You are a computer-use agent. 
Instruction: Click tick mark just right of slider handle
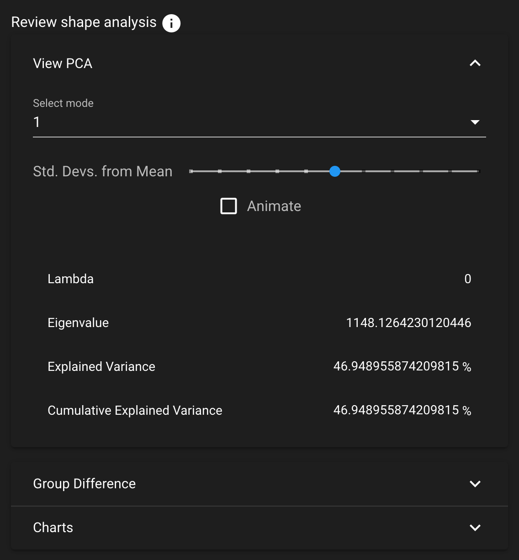(x=364, y=171)
